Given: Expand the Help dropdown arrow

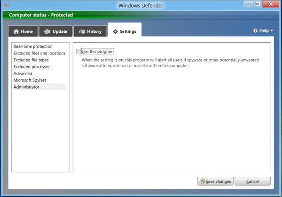Looking at the screenshot, I should 272,30.
